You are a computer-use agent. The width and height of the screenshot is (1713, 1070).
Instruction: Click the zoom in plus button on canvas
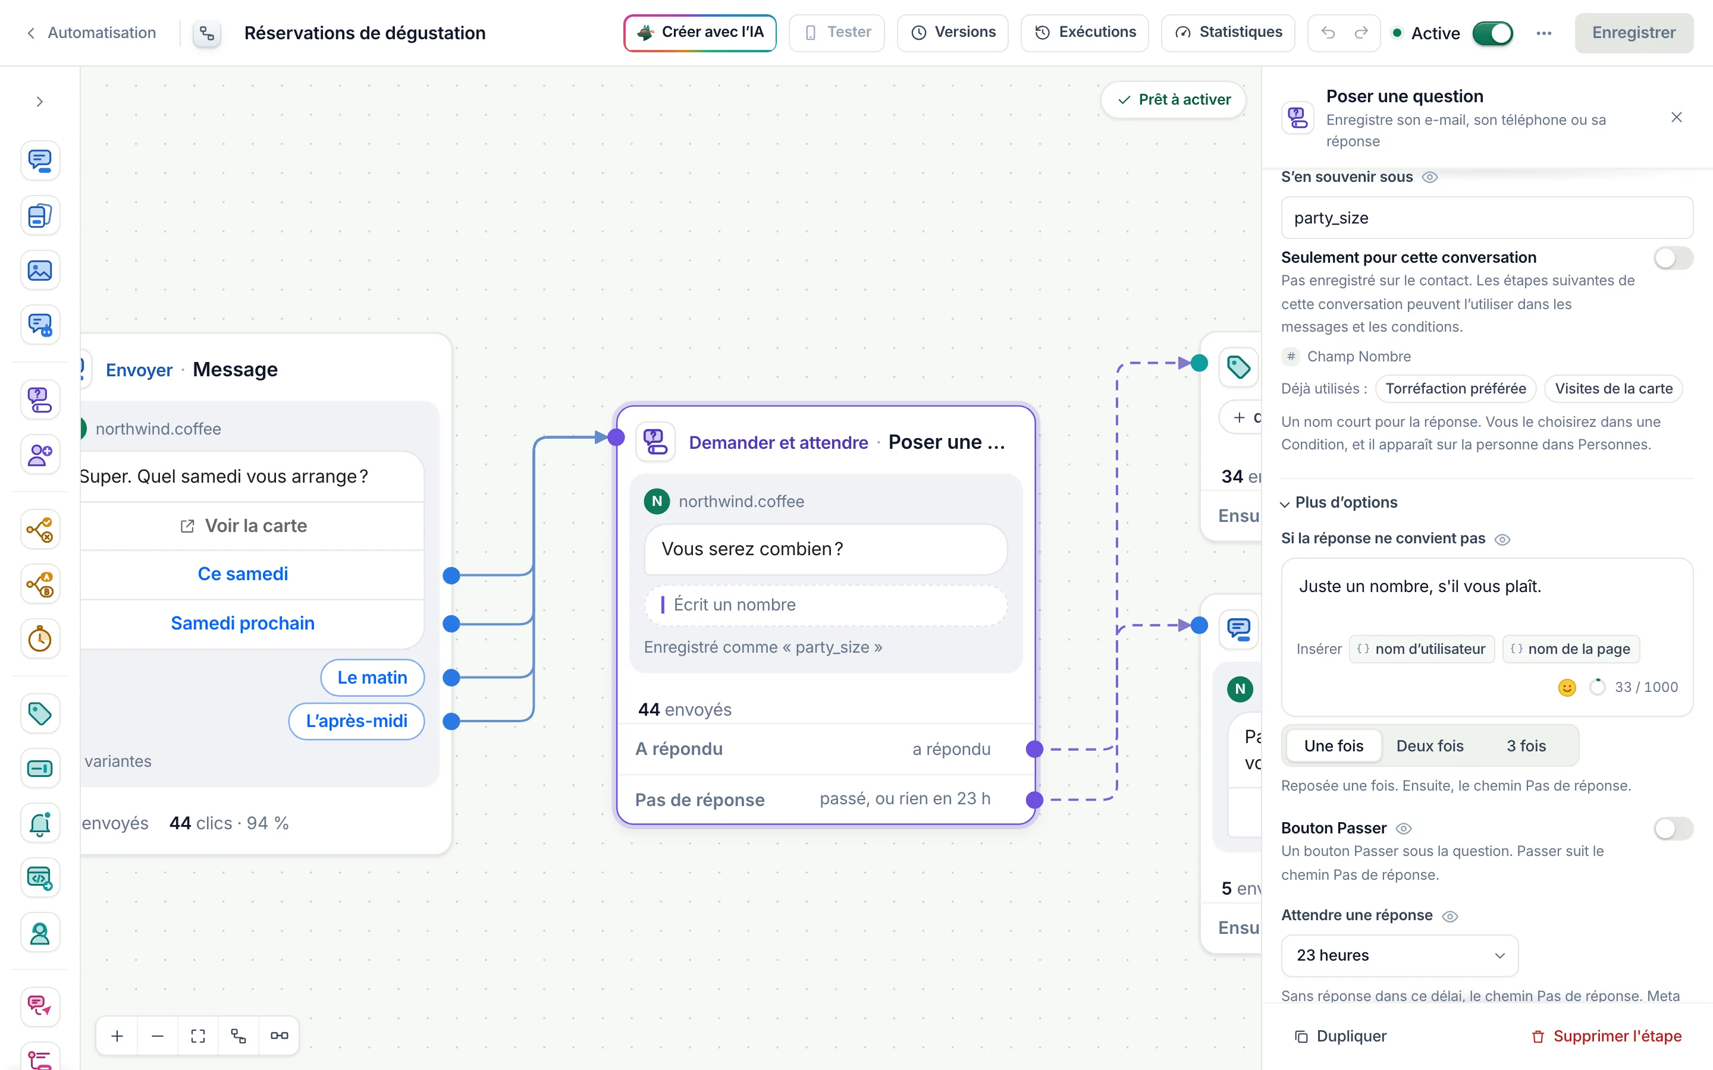[118, 1036]
